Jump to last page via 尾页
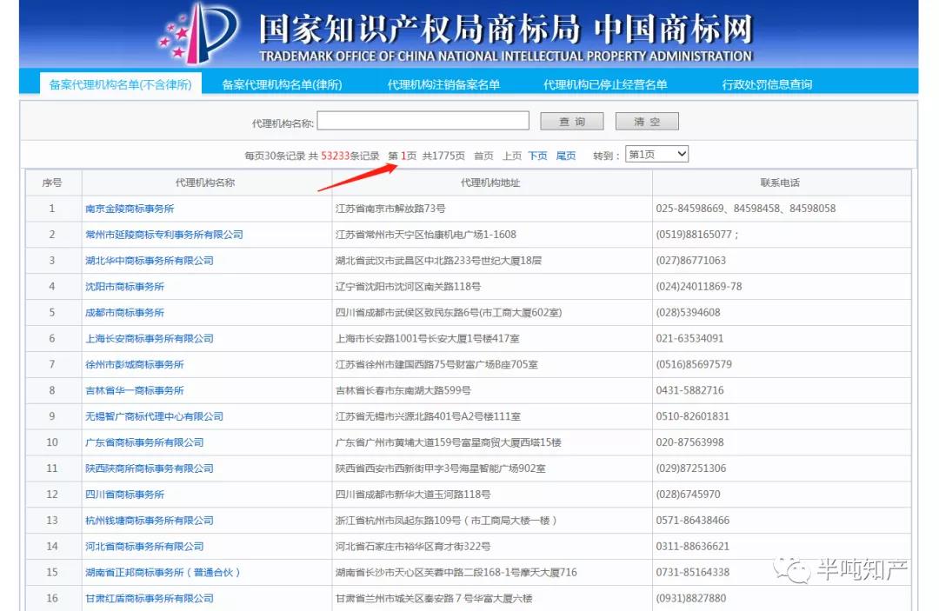939x611 pixels. click(x=565, y=156)
